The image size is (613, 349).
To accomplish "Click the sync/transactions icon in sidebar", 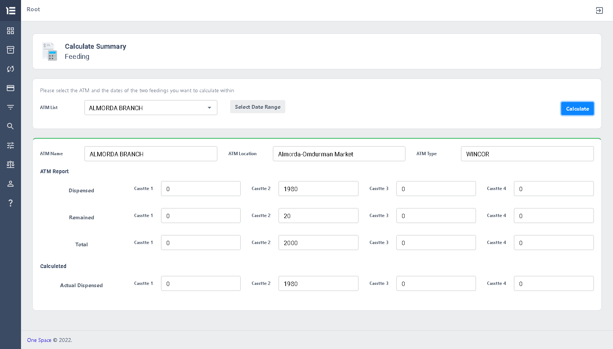I will pos(10,69).
